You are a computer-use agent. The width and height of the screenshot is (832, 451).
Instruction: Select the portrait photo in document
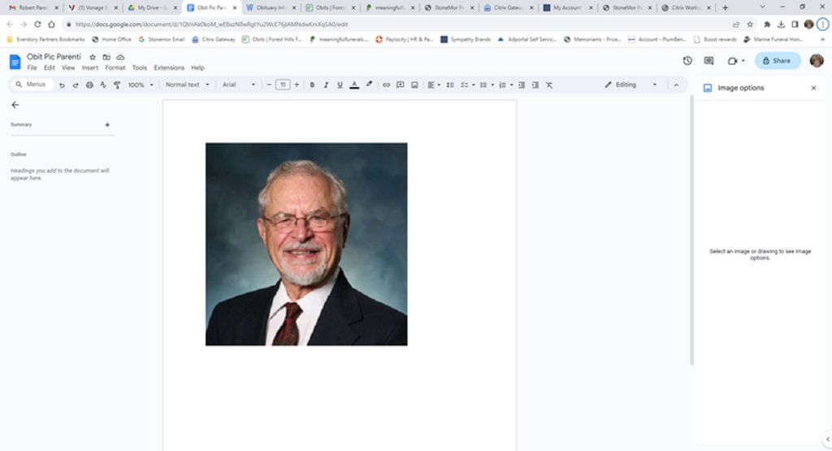pyautogui.click(x=306, y=244)
